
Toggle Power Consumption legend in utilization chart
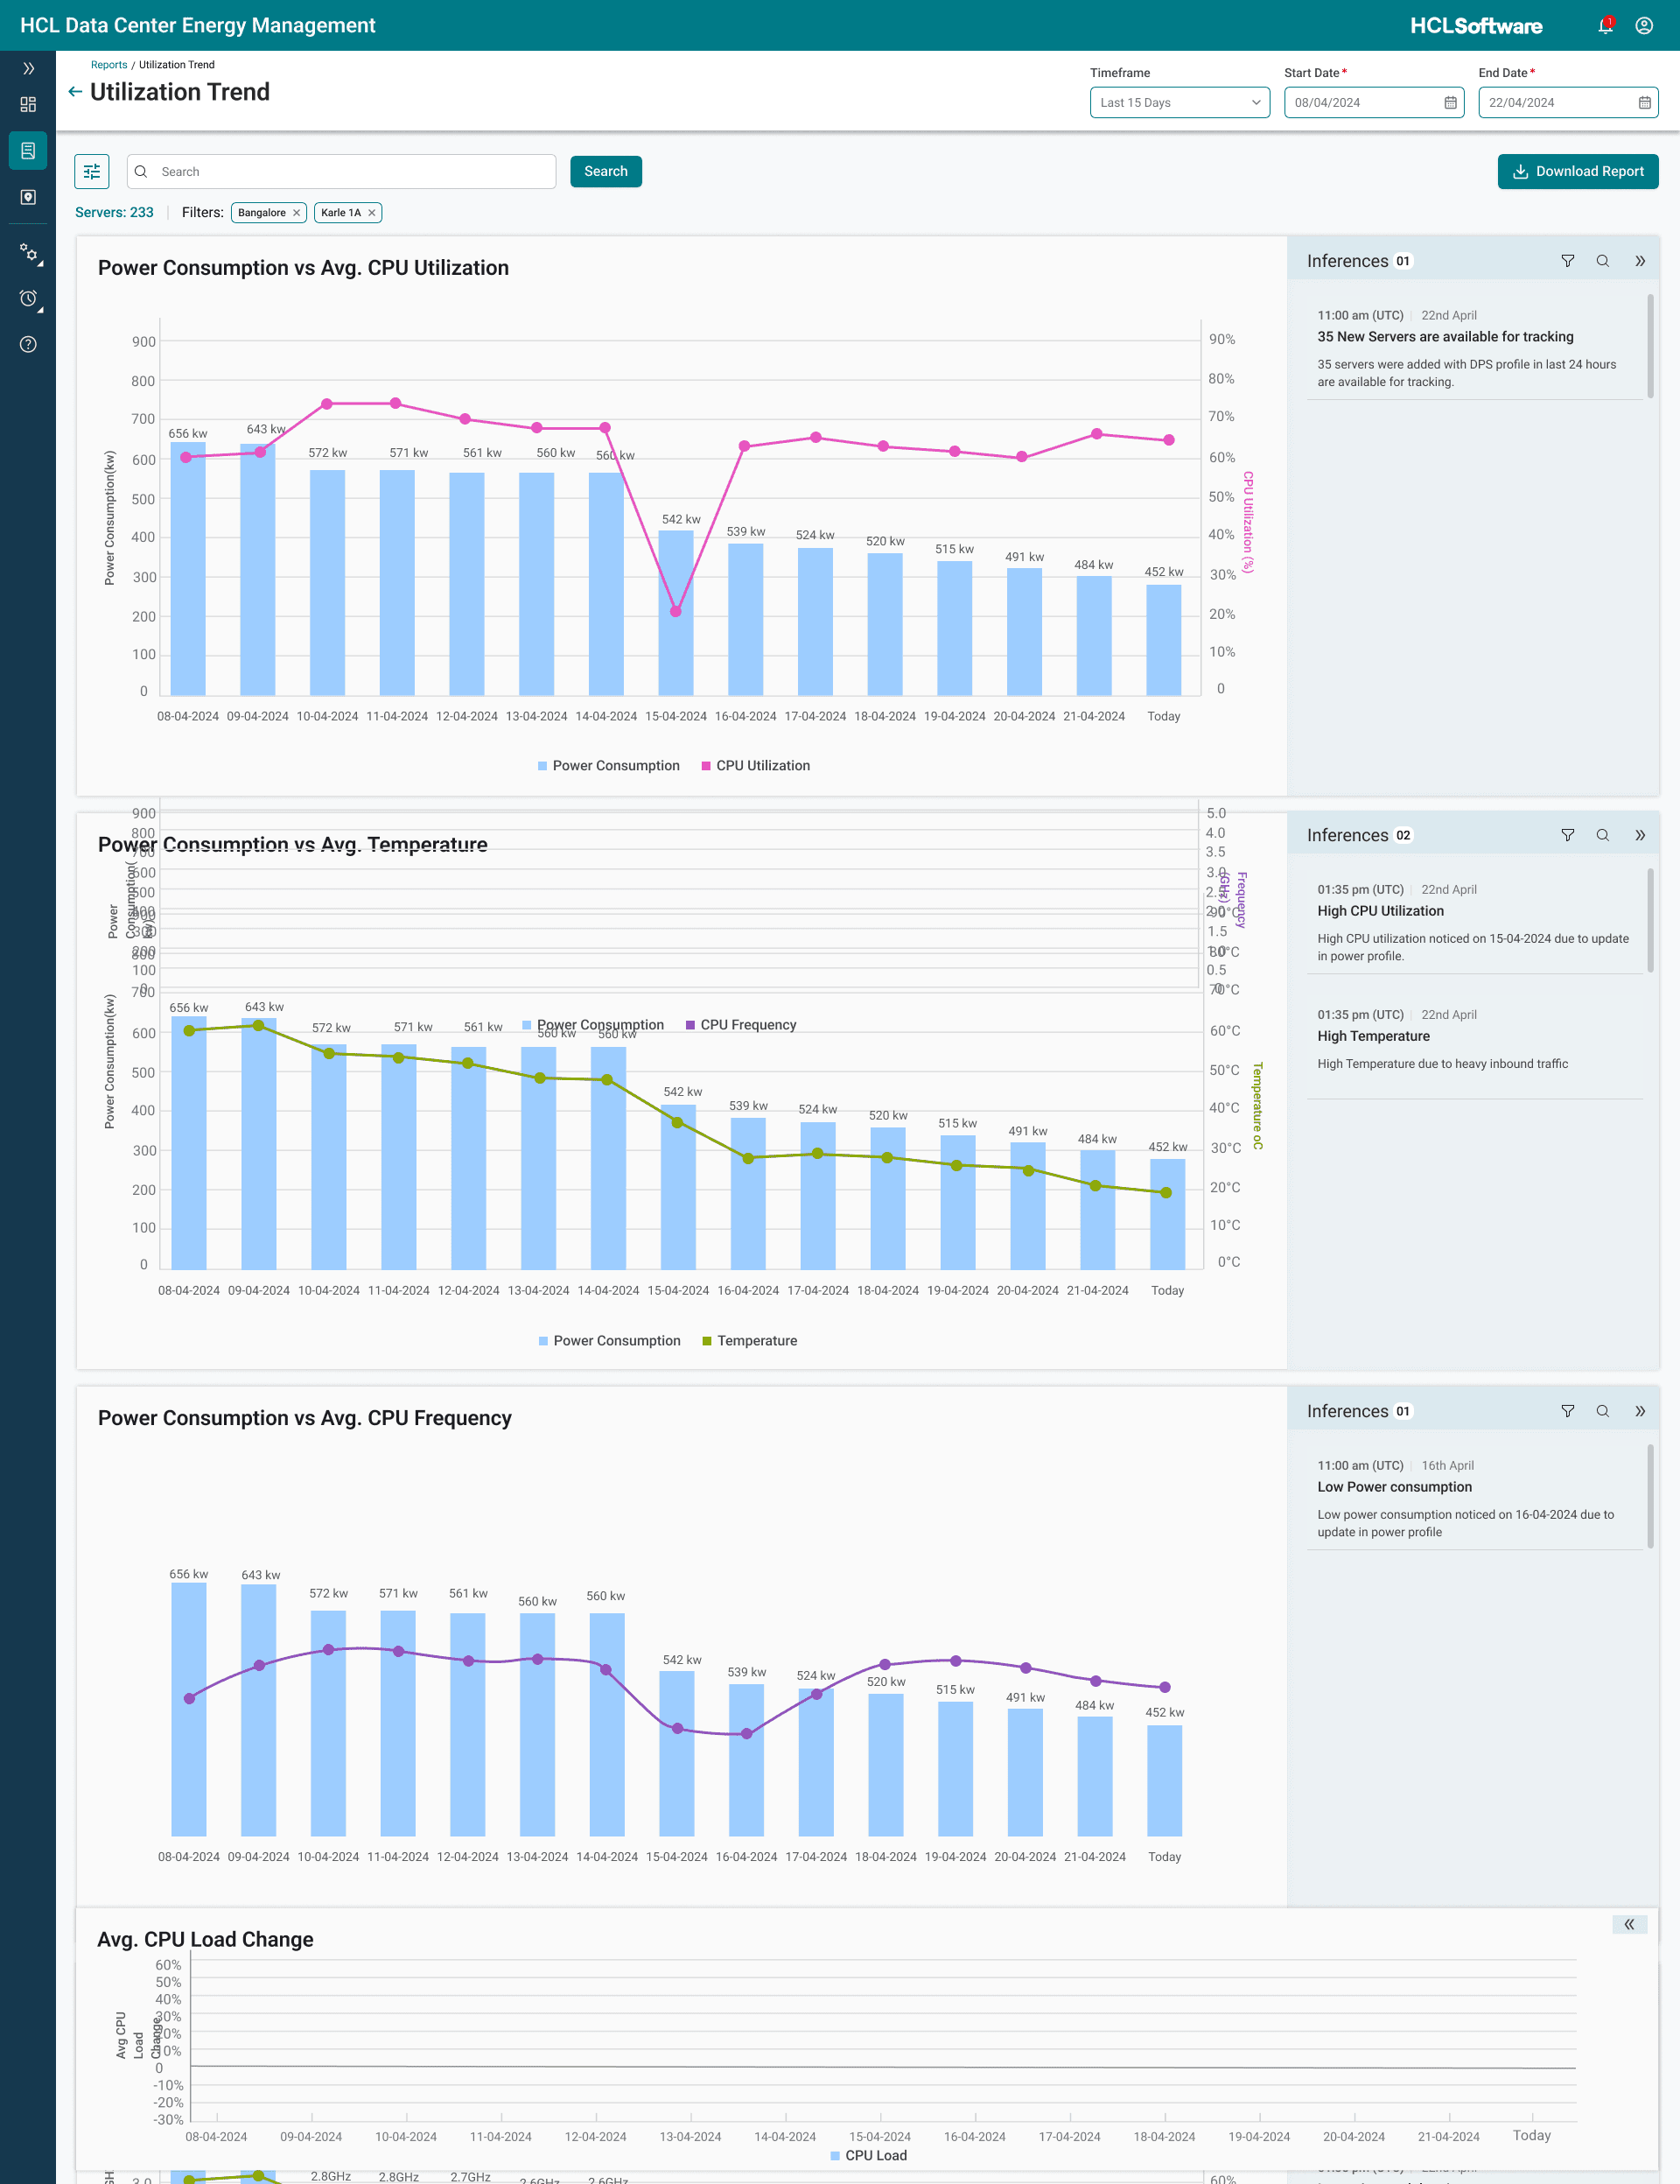tap(609, 766)
